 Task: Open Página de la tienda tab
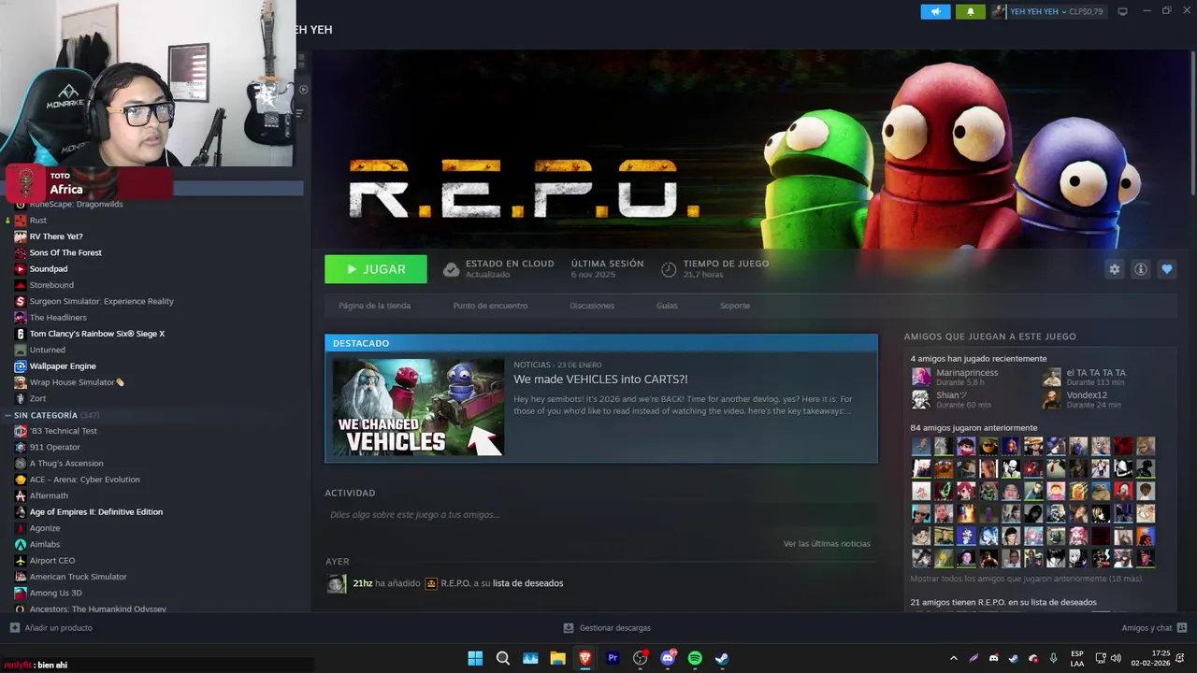pyautogui.click(x=374, y=306)
